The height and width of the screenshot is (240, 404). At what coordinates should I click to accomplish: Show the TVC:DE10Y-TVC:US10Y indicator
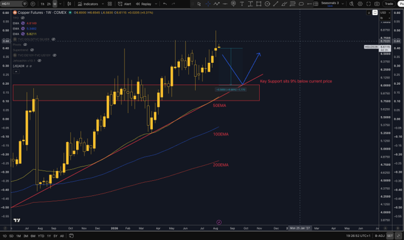(55, 55)
